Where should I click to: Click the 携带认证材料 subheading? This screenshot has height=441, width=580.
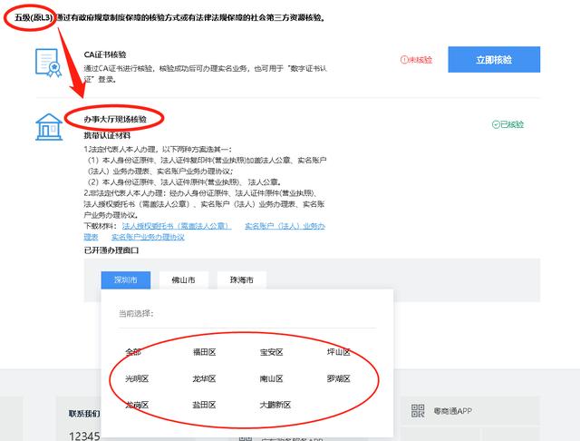point(107,135)
